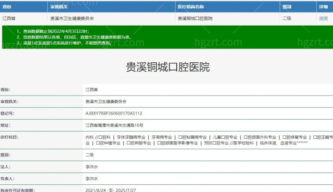The image size is (333, 192).
Task: Click the notice line about 卫生健康委数据为准
Action: (74, 37)
